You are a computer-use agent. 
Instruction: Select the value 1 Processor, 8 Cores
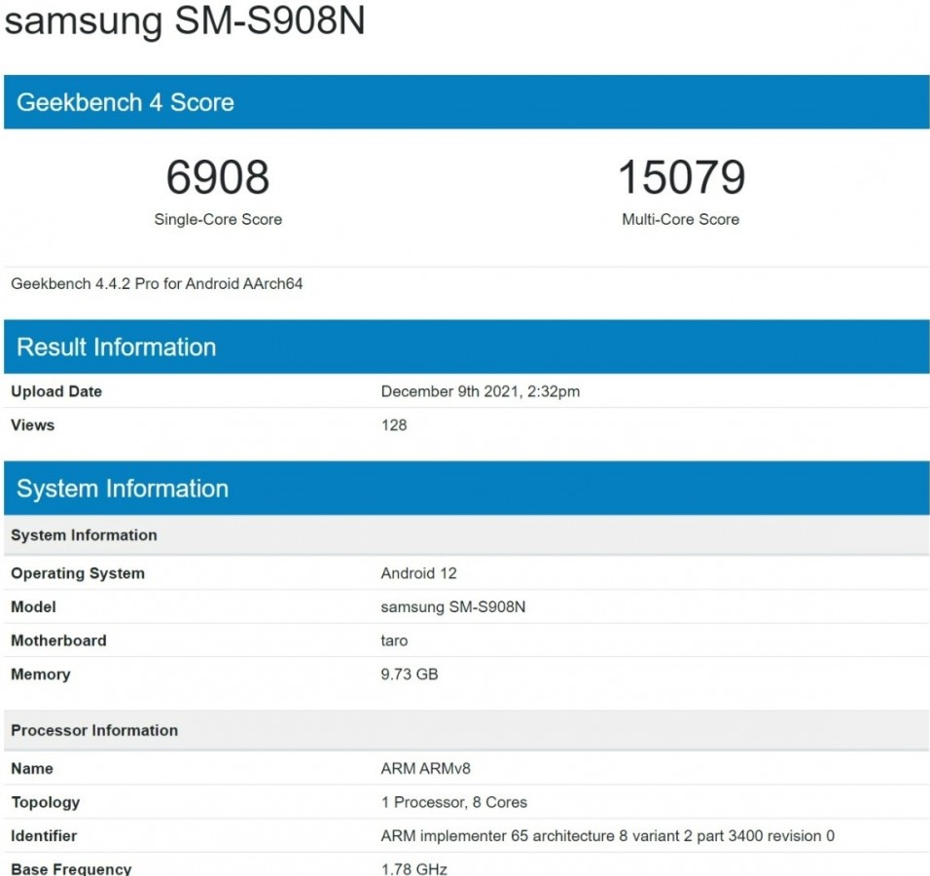click(453, 802)
